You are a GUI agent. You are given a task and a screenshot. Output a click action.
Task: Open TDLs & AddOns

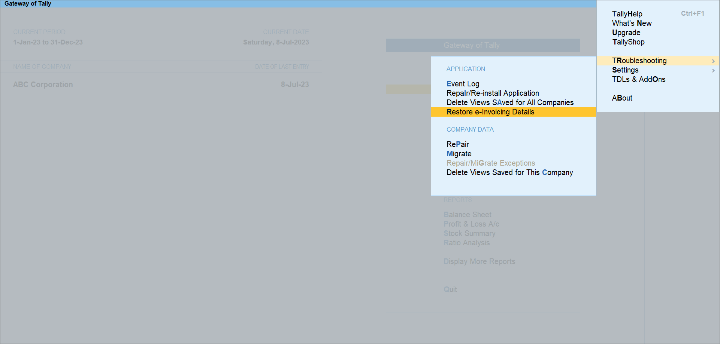[x=639, y=79]
